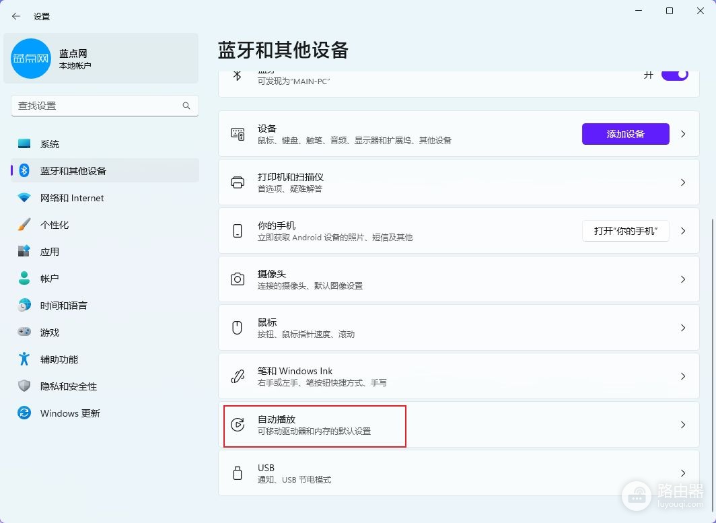716x523 pixels.
Task: Click the keyboard devices icon in 设备 row
Action: pyautogui.click(x=238, y=134)
